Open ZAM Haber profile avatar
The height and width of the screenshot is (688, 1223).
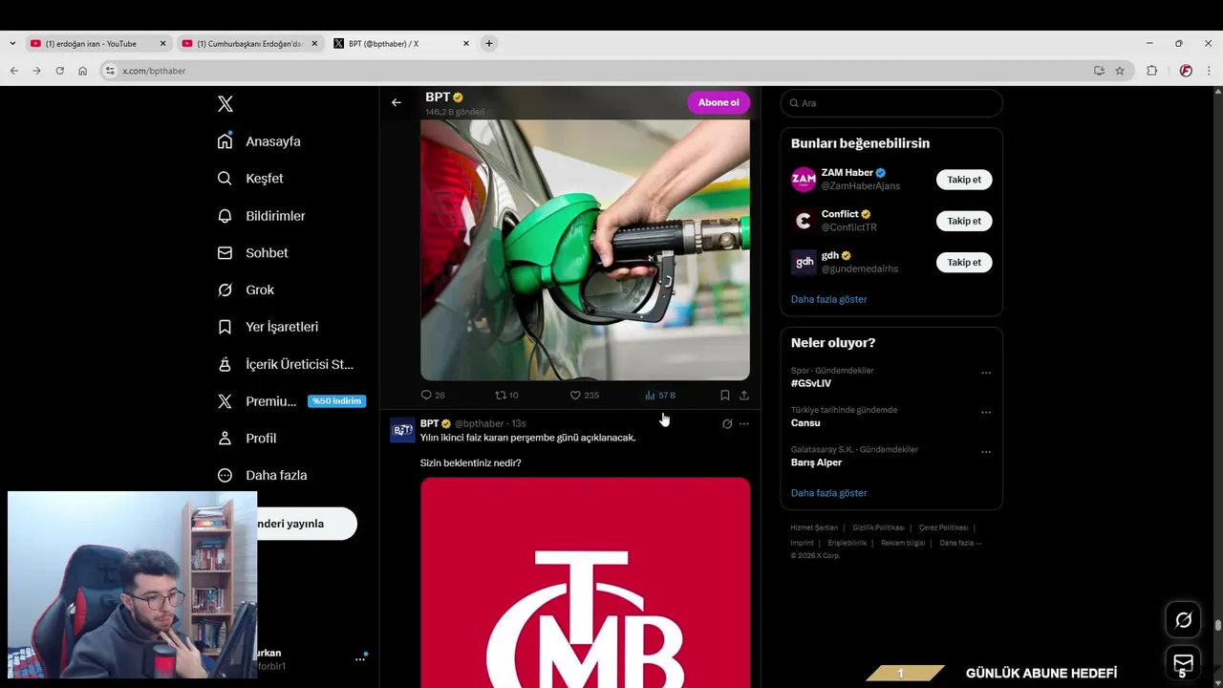[804, 180]
